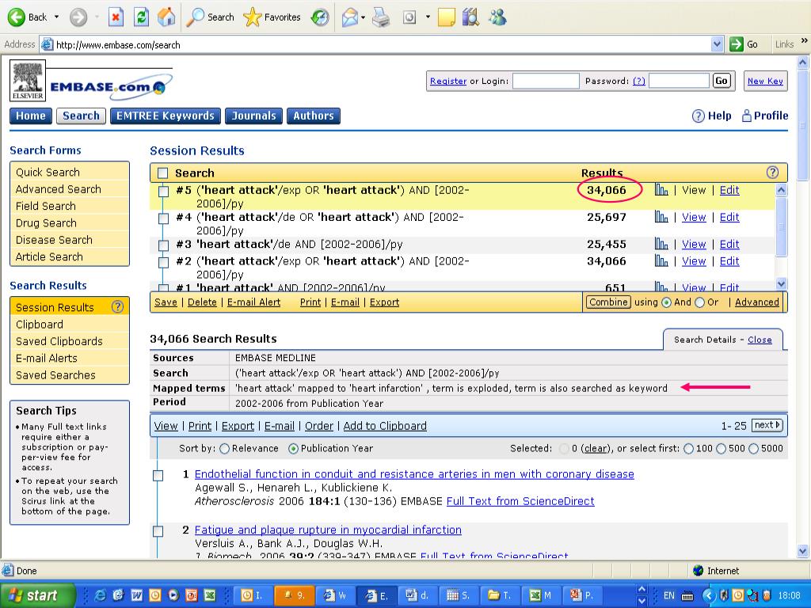Click help question icon in Session Results header
The width and height of the screenshot is (811, 608).
pyautogui.click(x=772, y=172)
